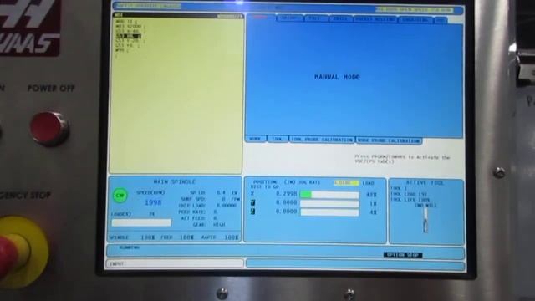Screen dimensions: 535x301
Task: Open TOOL PROBE CALIBRATION tab
Action: coord(322,140)
